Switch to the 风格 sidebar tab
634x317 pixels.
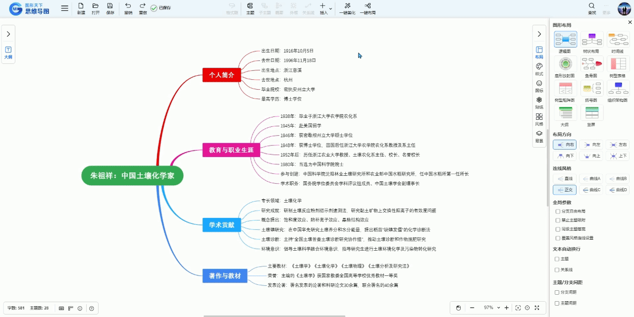click(539, 117)
